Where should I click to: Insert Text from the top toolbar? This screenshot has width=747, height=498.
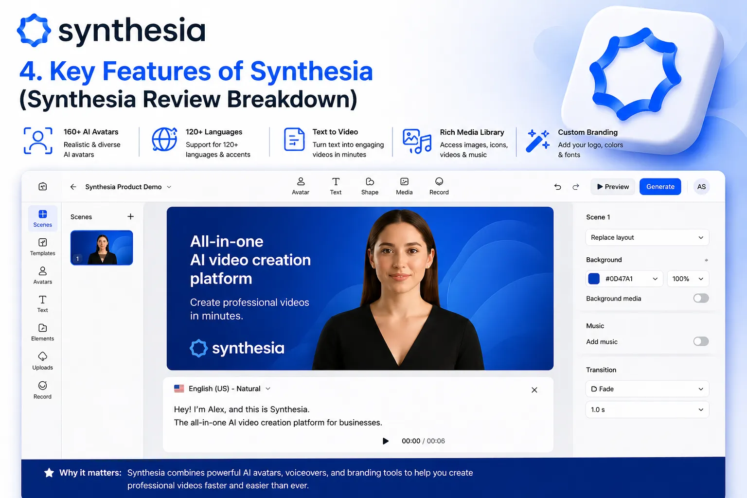[336, 186]
